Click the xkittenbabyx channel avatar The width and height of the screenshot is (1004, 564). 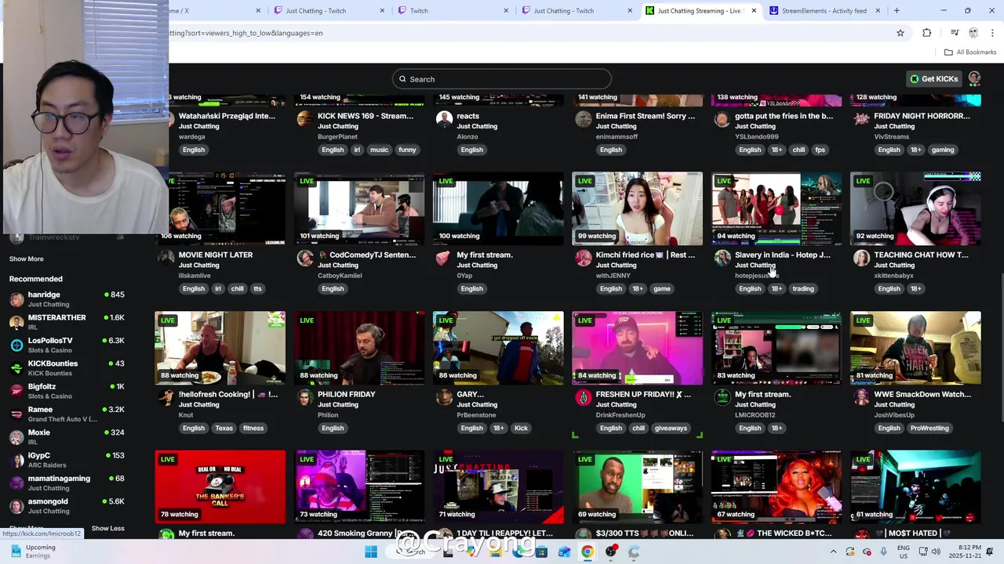(x=861, y=258)
